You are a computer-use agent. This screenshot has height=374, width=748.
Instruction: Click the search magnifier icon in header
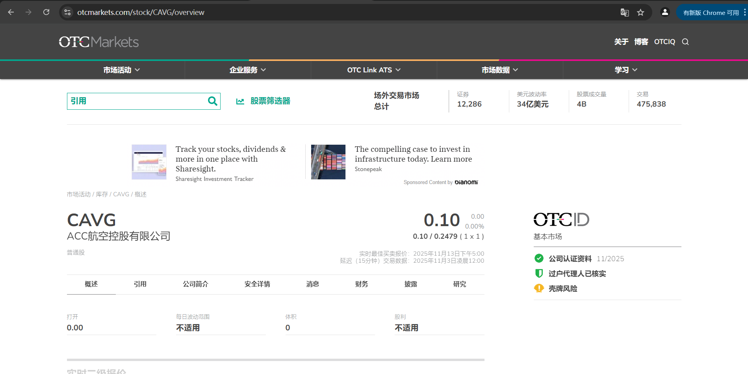pyautogui.click(x=685, y=42)
